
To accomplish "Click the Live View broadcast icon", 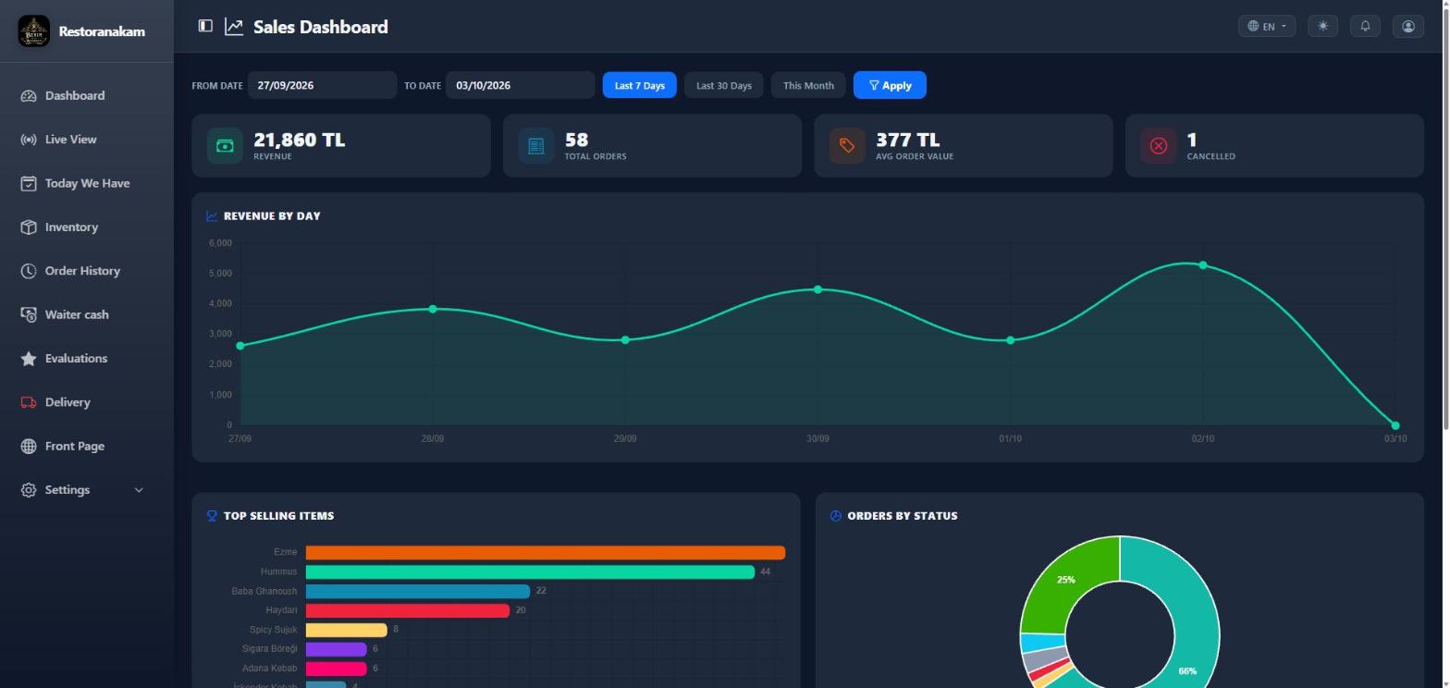I will (29, 140).
